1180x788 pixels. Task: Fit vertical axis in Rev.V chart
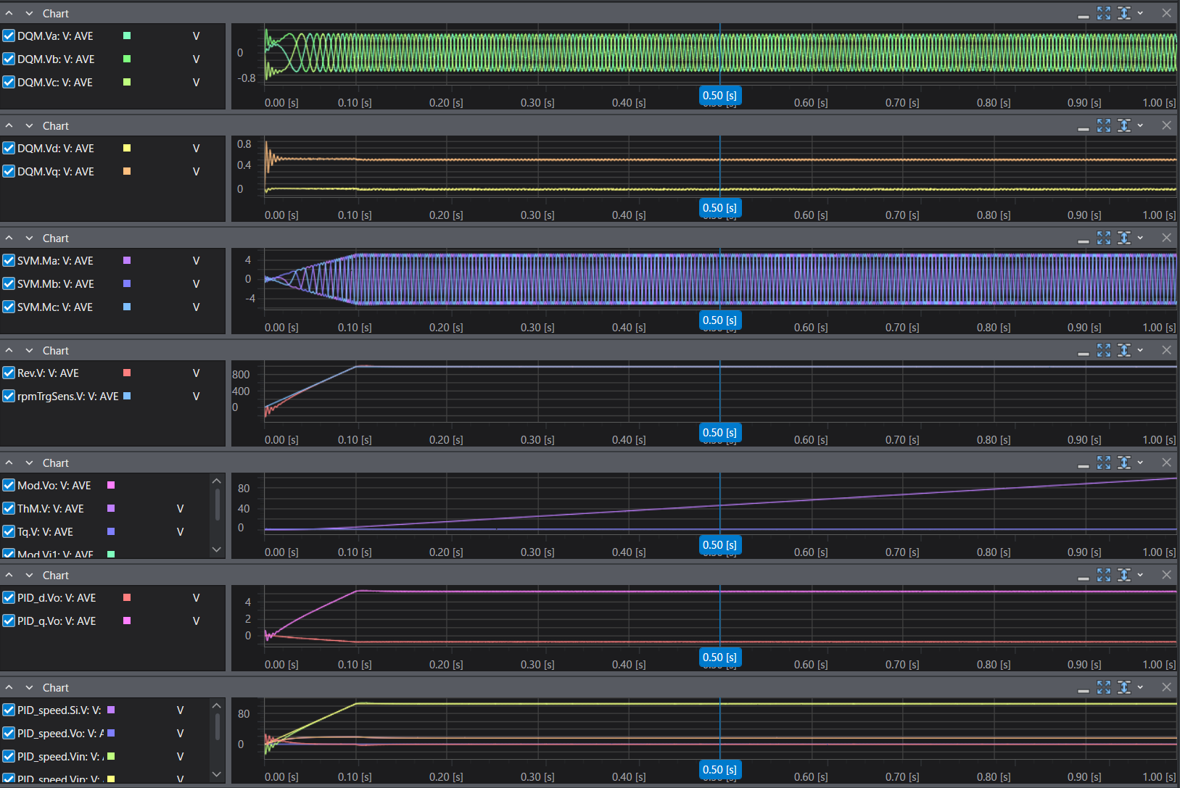[1124, 350]
